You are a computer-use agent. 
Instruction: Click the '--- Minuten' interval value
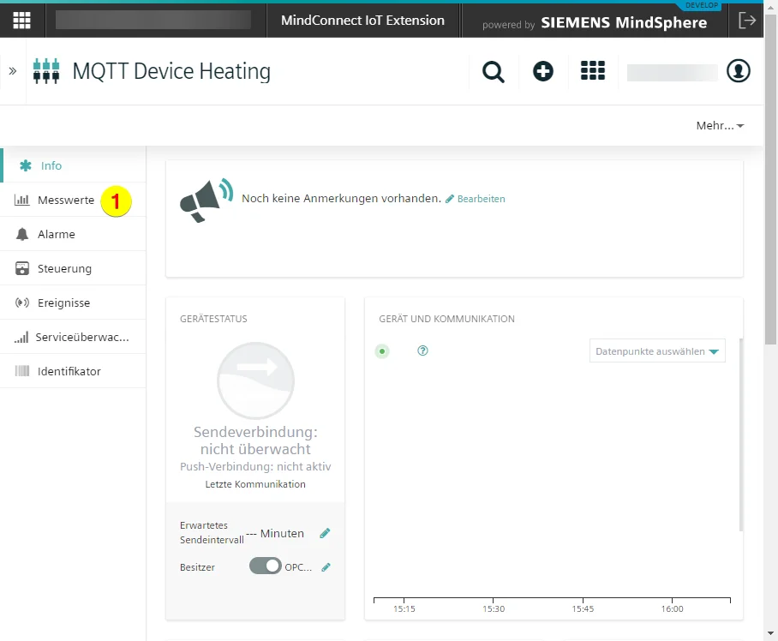pos(275,533)
